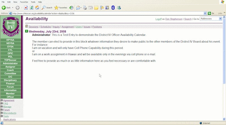Image resolution: width=226 pixels, height=125 pixels.
Task: Open the Tools menu in menu bar
Action: pyautogui.click(x=33, y=2)
